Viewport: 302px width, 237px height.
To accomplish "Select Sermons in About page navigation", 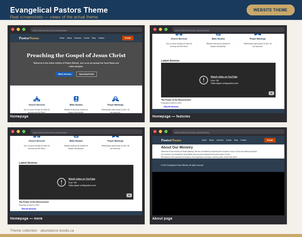I will coord(220,140).
